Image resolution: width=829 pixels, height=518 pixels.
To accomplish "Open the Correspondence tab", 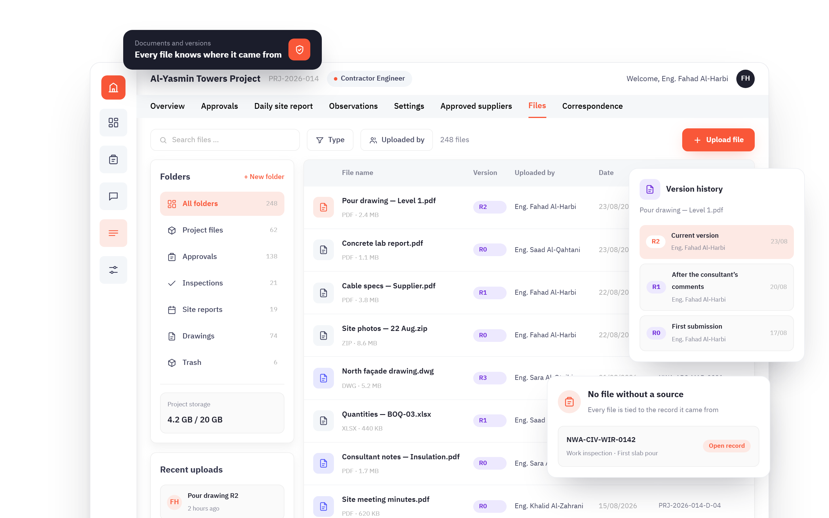I will (592, 106).
